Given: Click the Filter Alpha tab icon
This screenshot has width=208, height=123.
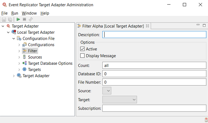Looking at the screenshot, I should coord(79,26).
